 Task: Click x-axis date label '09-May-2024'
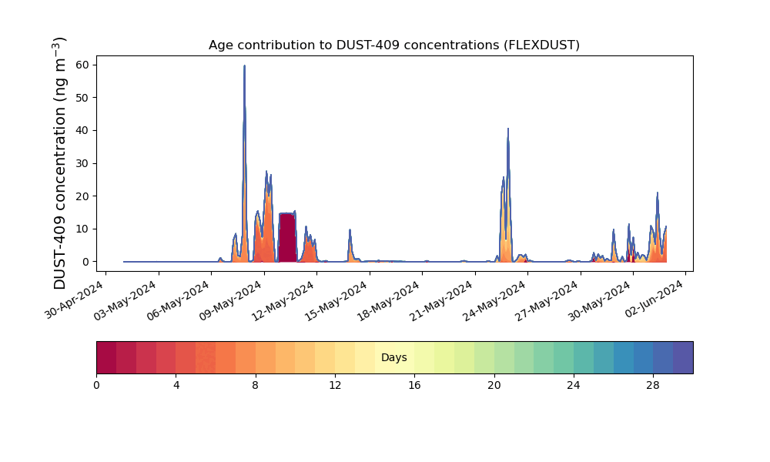[x=233, y=300]
